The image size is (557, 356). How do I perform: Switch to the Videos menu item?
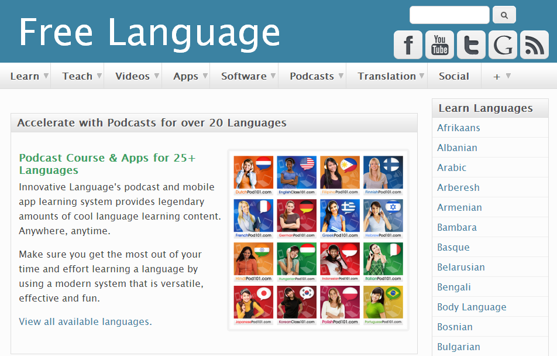click(133, 76)
